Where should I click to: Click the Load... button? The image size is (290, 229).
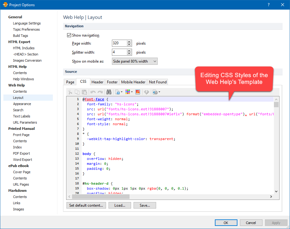(x=120, y=205)
